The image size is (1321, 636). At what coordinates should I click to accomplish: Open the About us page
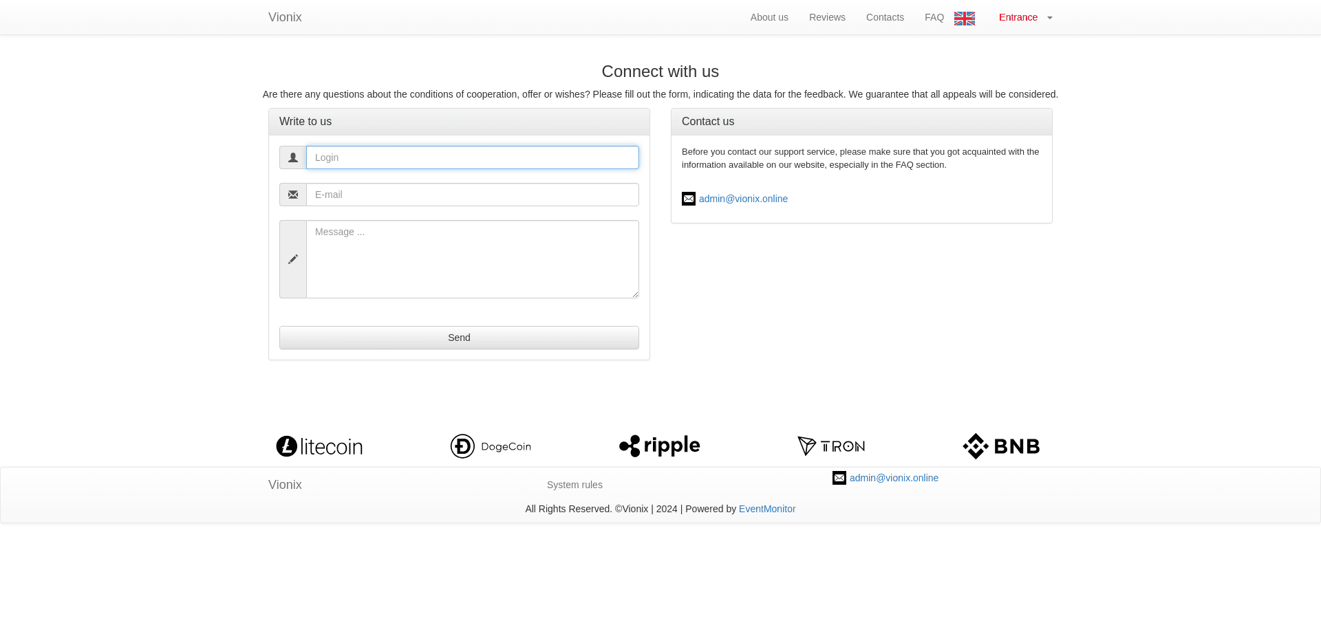(x=769, y=17)
